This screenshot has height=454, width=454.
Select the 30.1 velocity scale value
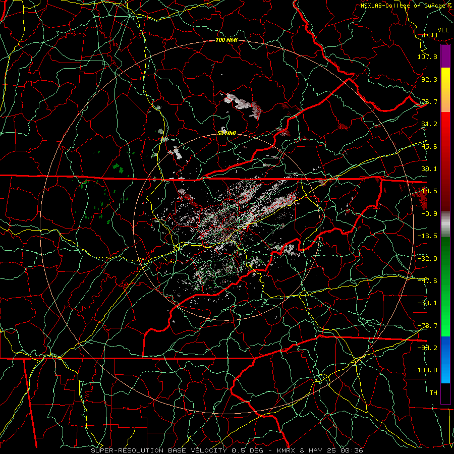pyautogui.click(x=429, y=169)
